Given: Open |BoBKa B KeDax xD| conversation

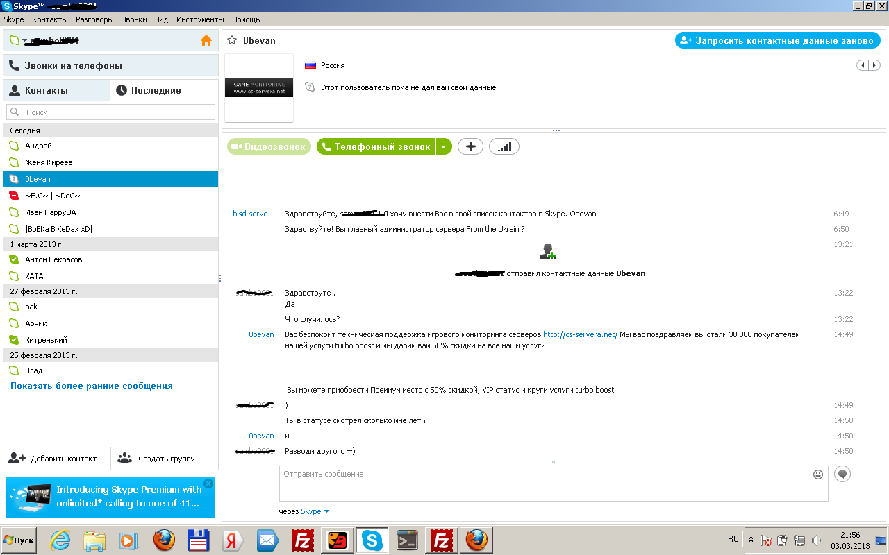Looking at the screenshot, I should pyautogui.click(x=110, y=229).
